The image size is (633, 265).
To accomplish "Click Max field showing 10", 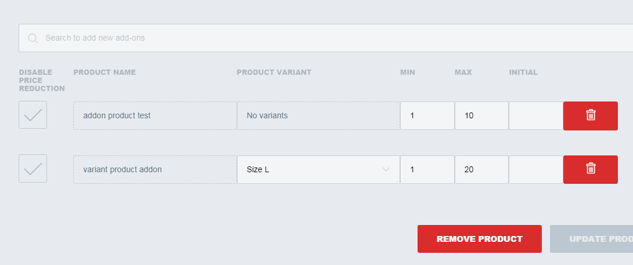I will point(481,116).
